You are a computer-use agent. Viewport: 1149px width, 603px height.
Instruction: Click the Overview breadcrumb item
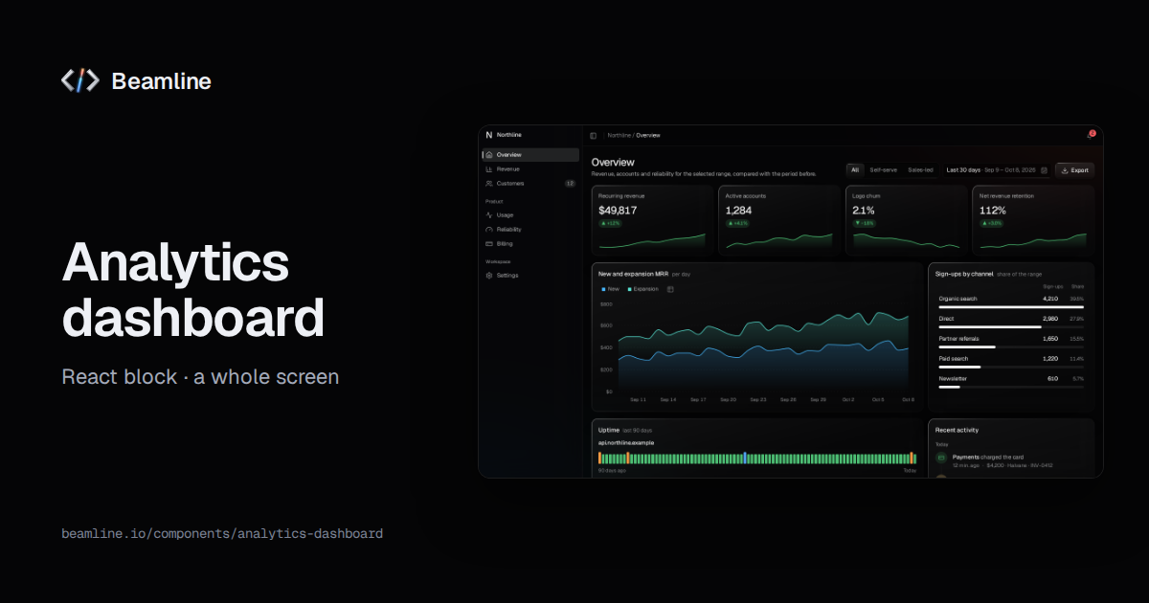pyautogui.click(x=648, y=136)
